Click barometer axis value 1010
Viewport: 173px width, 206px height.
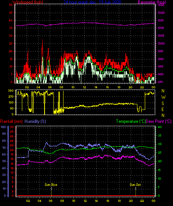[x=161, y=28]
